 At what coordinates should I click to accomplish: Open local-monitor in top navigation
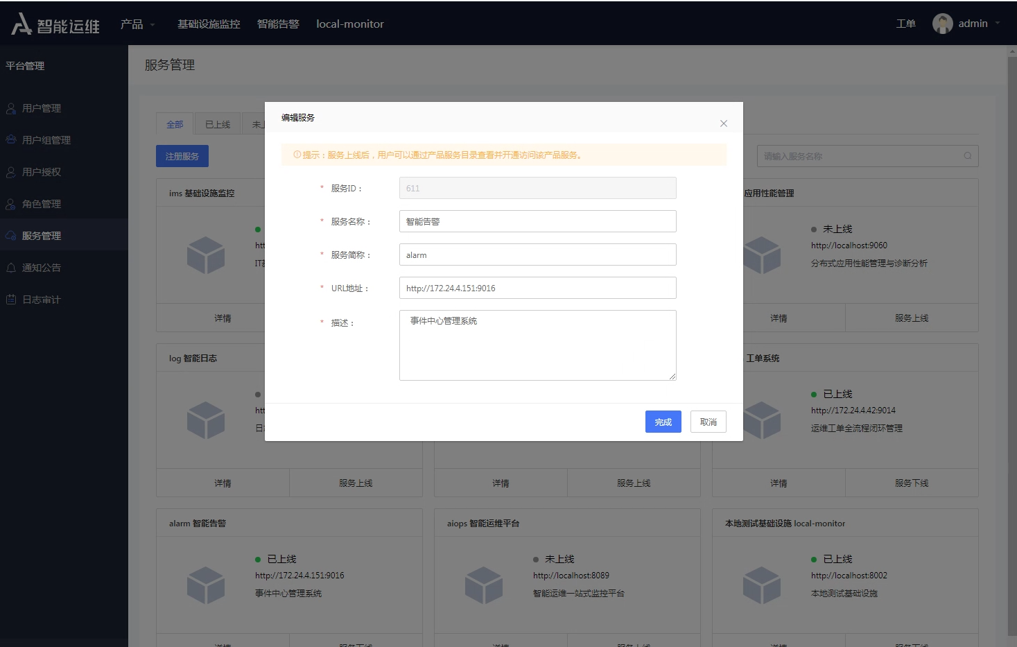[350, 24]
